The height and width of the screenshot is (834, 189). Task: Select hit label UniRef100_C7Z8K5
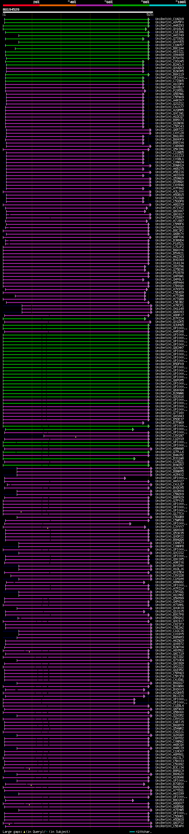pyautogui.click(x=170, y=81)
